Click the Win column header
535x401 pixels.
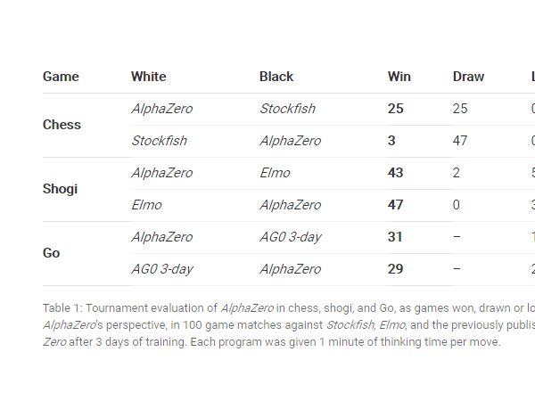(399, 77)
